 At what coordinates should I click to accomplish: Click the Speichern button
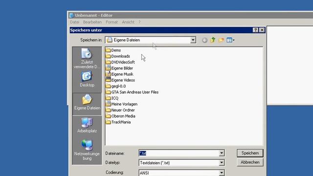tap(250, 153)
